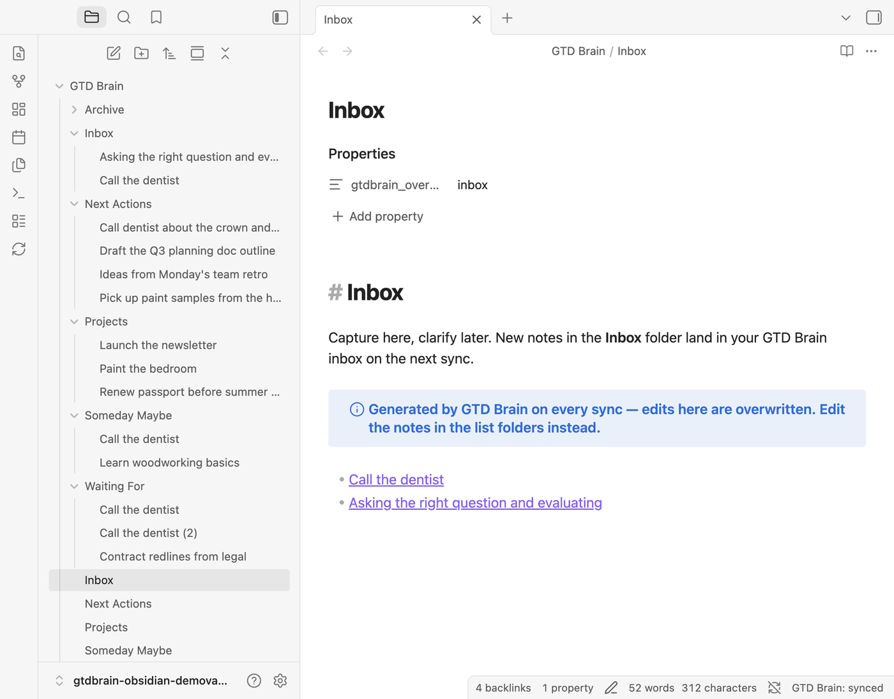The width and height of the screenshot is (894, 699).
Task: Click the checklist icon in ribbon
Action: click(19, 221)
